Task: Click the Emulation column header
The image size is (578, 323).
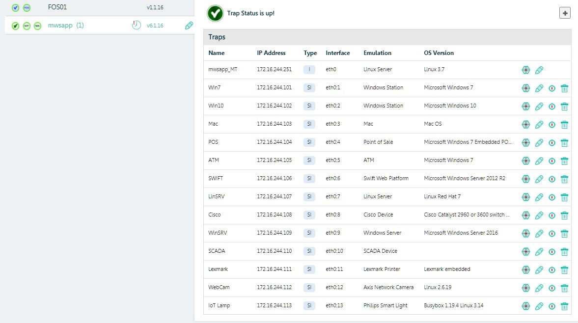Action: [377, 53]
